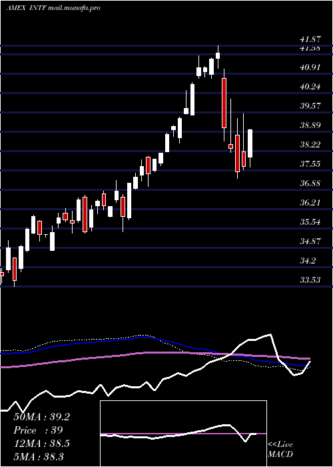
Task: Click the tall red candlestick after the peak
Action: (x=224, y=103)
